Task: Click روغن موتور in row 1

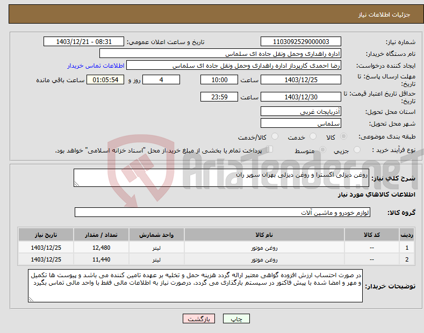Action: pos(264,248)
